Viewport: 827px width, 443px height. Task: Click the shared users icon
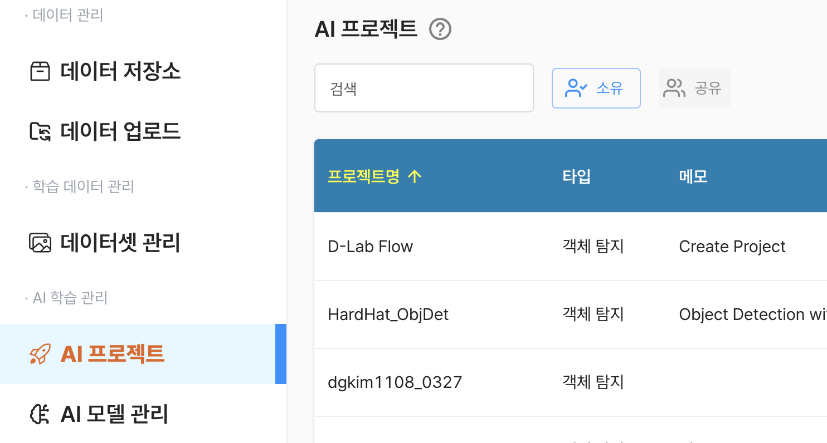click(x=675, y=88)
